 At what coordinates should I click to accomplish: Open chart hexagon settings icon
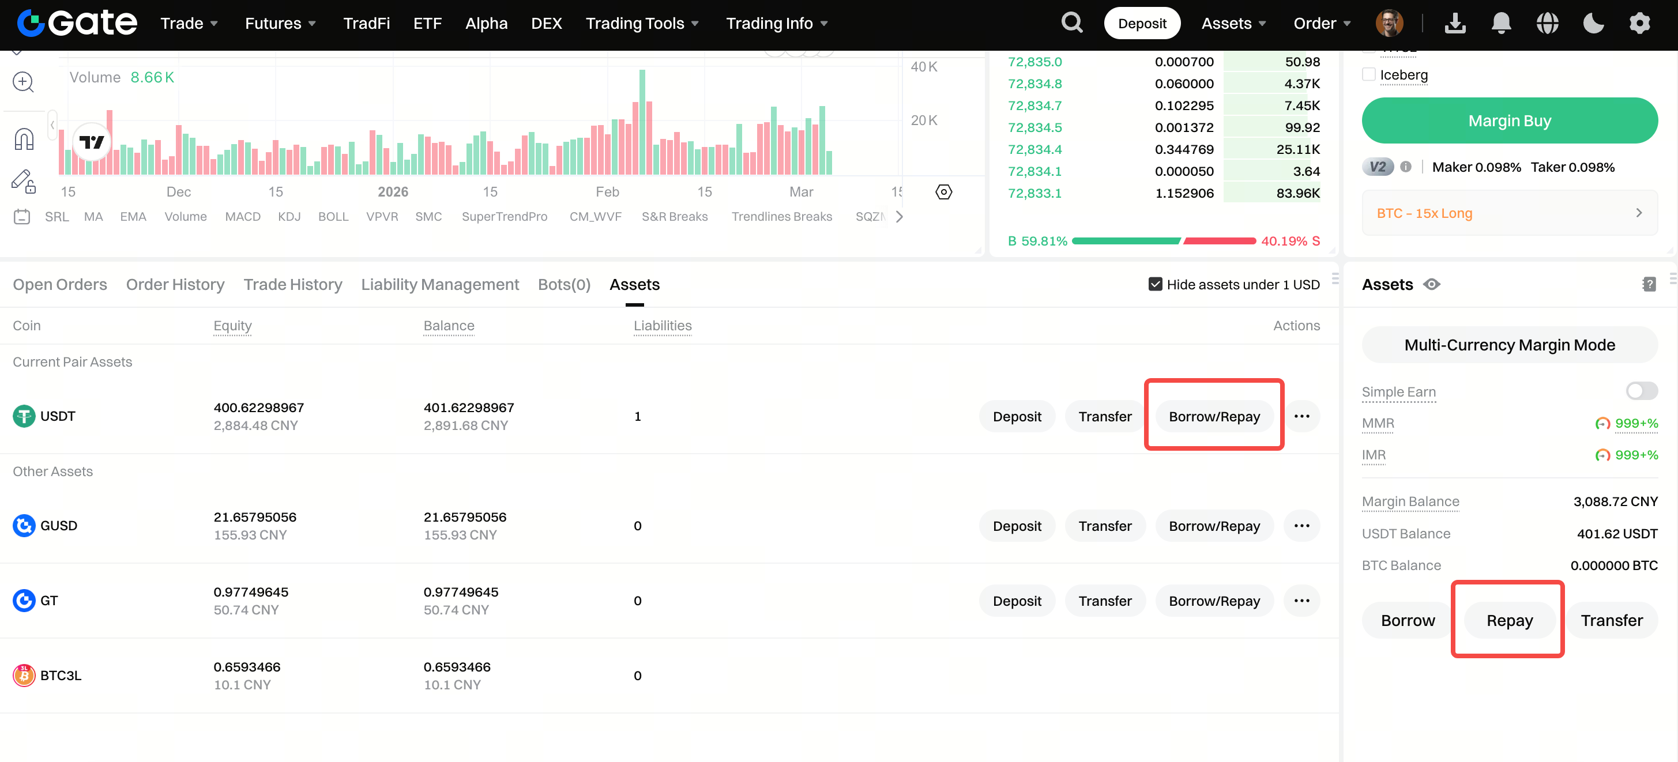tap(943, 192)
